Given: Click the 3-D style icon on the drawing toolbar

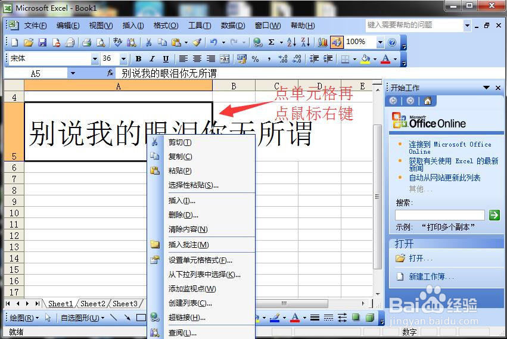Looking at the screenshot, I should (370, 318).
